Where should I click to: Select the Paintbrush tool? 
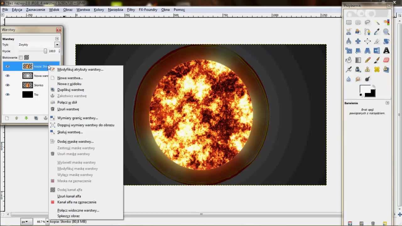pos(377,60)
